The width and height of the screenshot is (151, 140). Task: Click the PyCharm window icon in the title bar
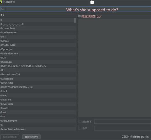pyautogui.click(x=1, y=2)
